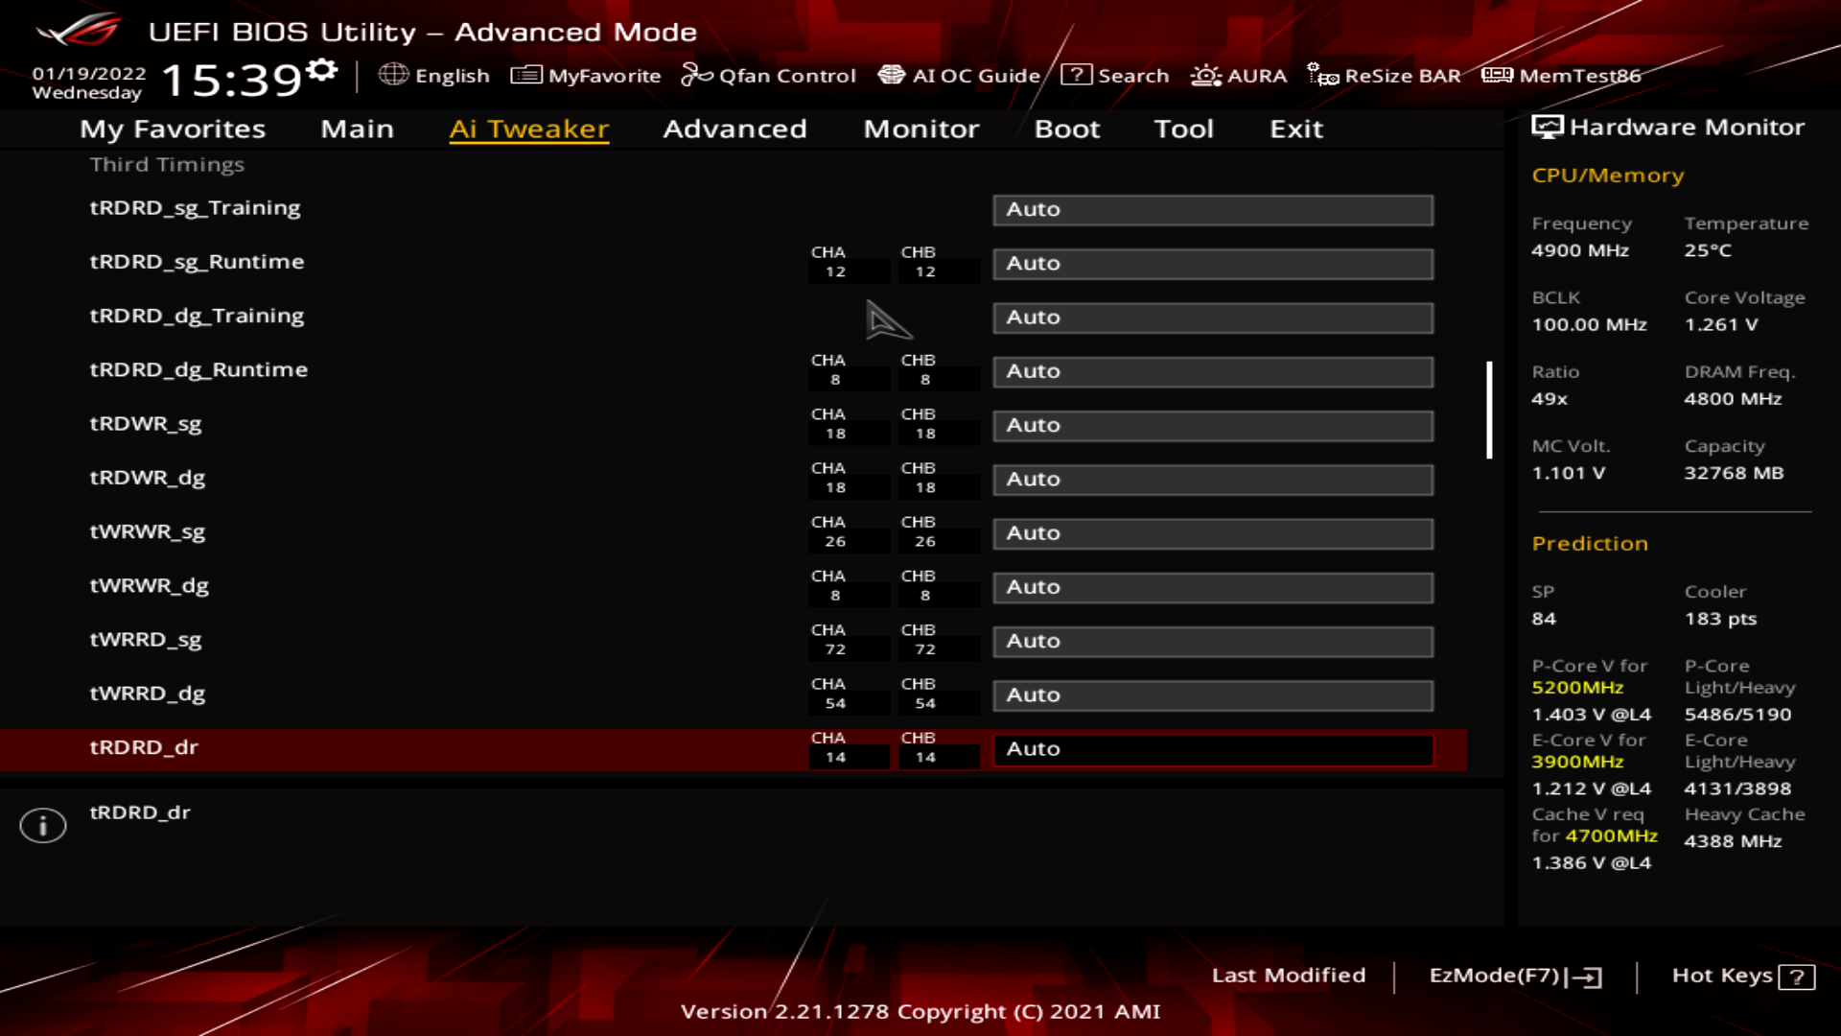Viewport: 1841px width, 1036px height.
Task: Navigate to Advanced tab
Action: (735, 127)
